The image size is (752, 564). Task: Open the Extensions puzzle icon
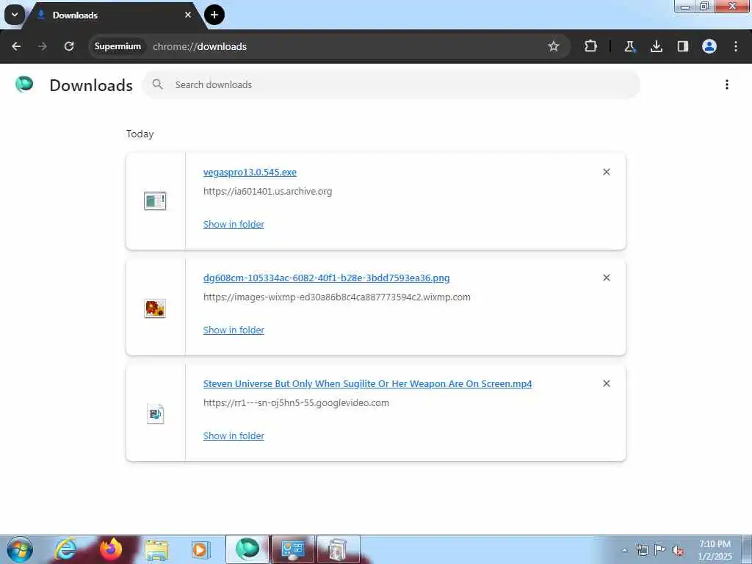[x=590, y=46]
